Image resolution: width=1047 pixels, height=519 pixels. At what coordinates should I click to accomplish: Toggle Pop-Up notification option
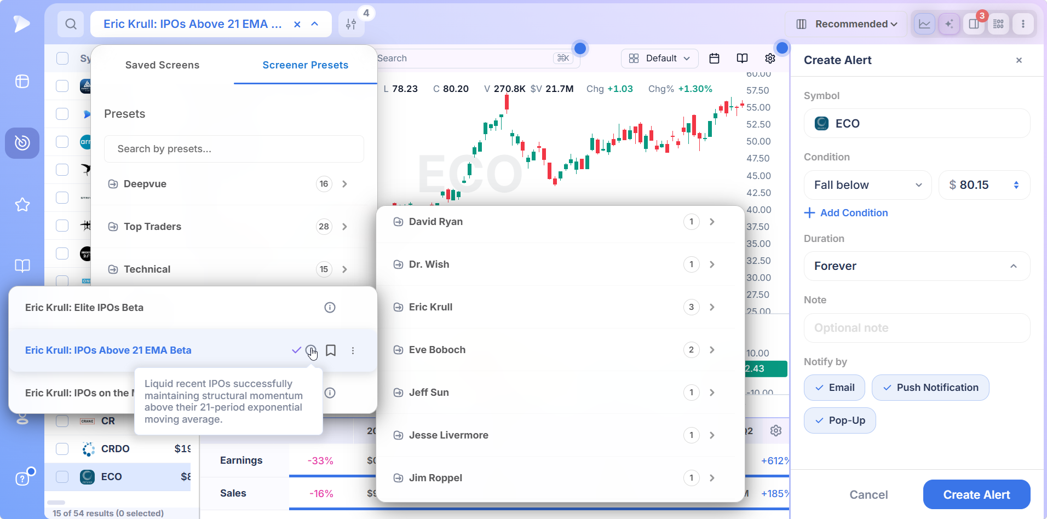(x=839, y=420)
